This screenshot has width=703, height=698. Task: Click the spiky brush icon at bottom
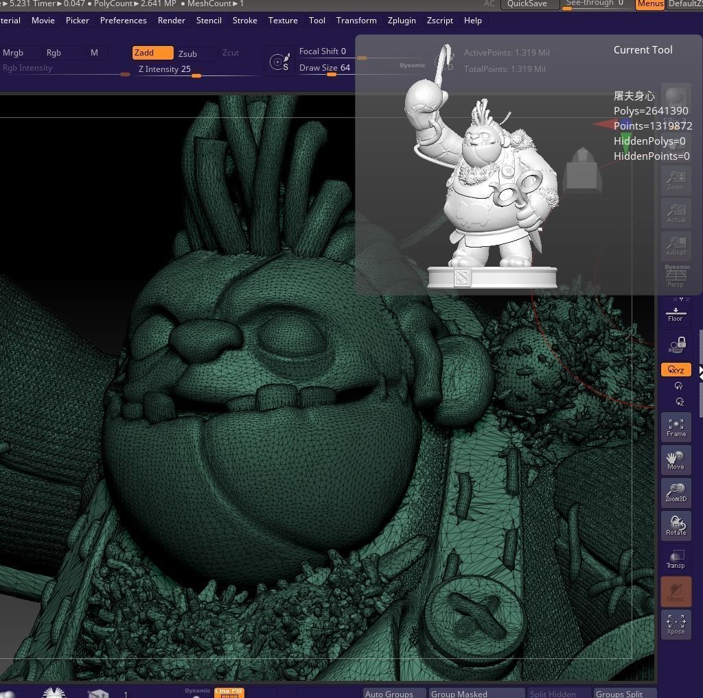54,693
